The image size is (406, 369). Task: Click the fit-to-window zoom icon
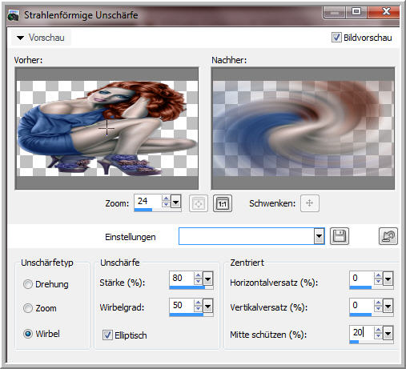tap(199, 203)
